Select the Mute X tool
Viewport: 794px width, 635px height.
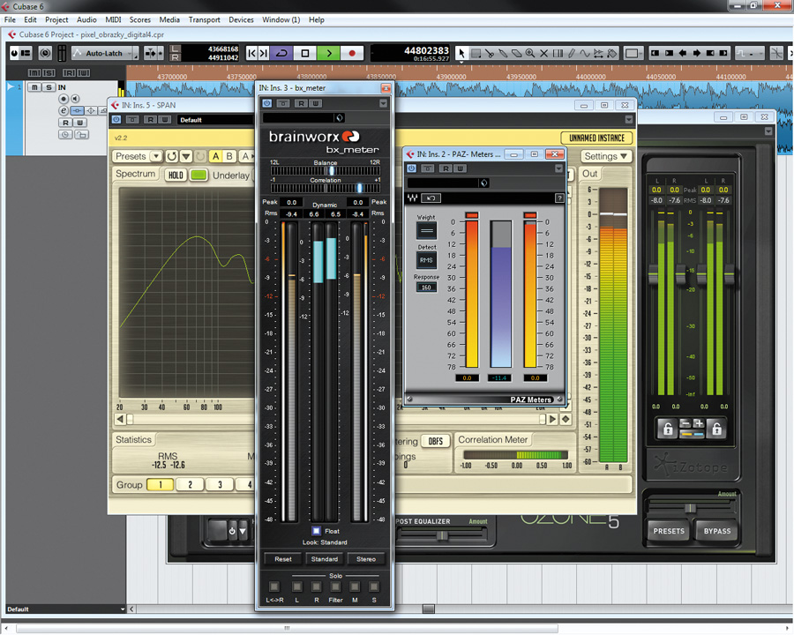pyautogui.click(x=543, y=53)
